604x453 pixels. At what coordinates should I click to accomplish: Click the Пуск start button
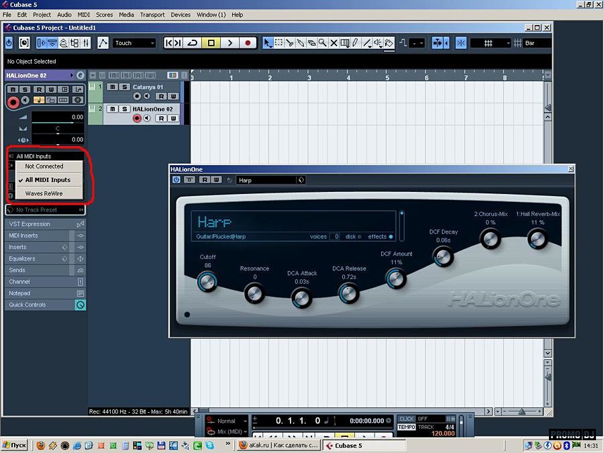[x=15, y=446]
